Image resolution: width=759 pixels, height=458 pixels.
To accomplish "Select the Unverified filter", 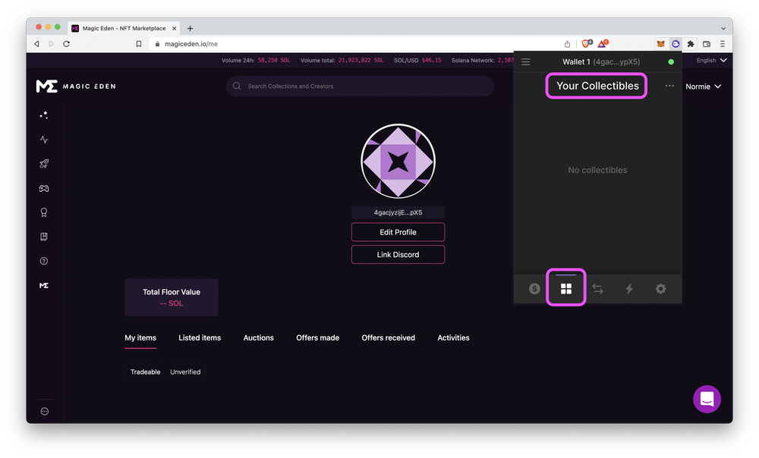I will click(x=185, y=372).
